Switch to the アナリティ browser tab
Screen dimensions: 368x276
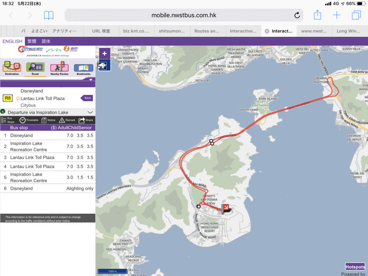[65, 31]
